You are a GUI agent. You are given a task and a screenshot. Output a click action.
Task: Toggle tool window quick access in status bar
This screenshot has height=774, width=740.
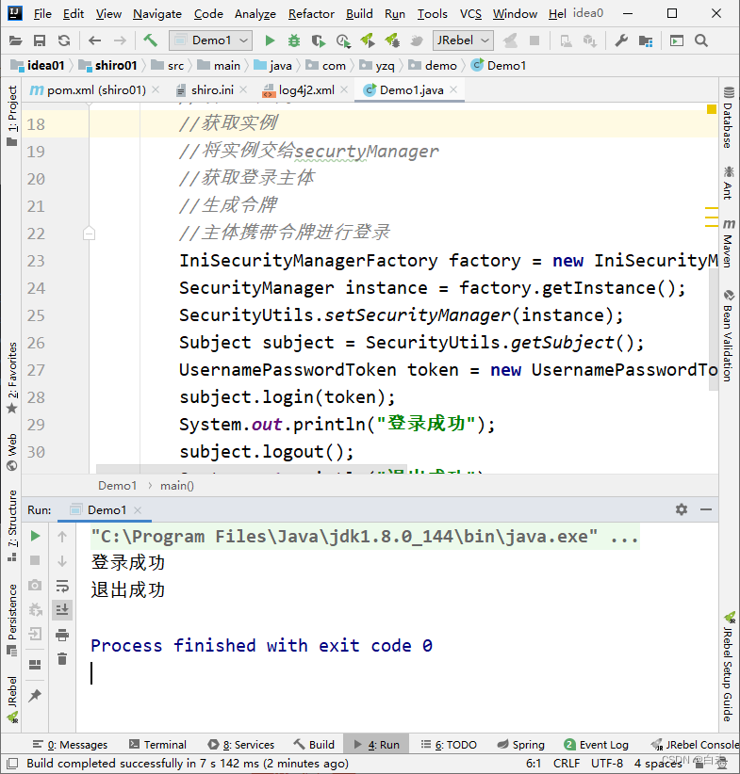pos(12,764)
